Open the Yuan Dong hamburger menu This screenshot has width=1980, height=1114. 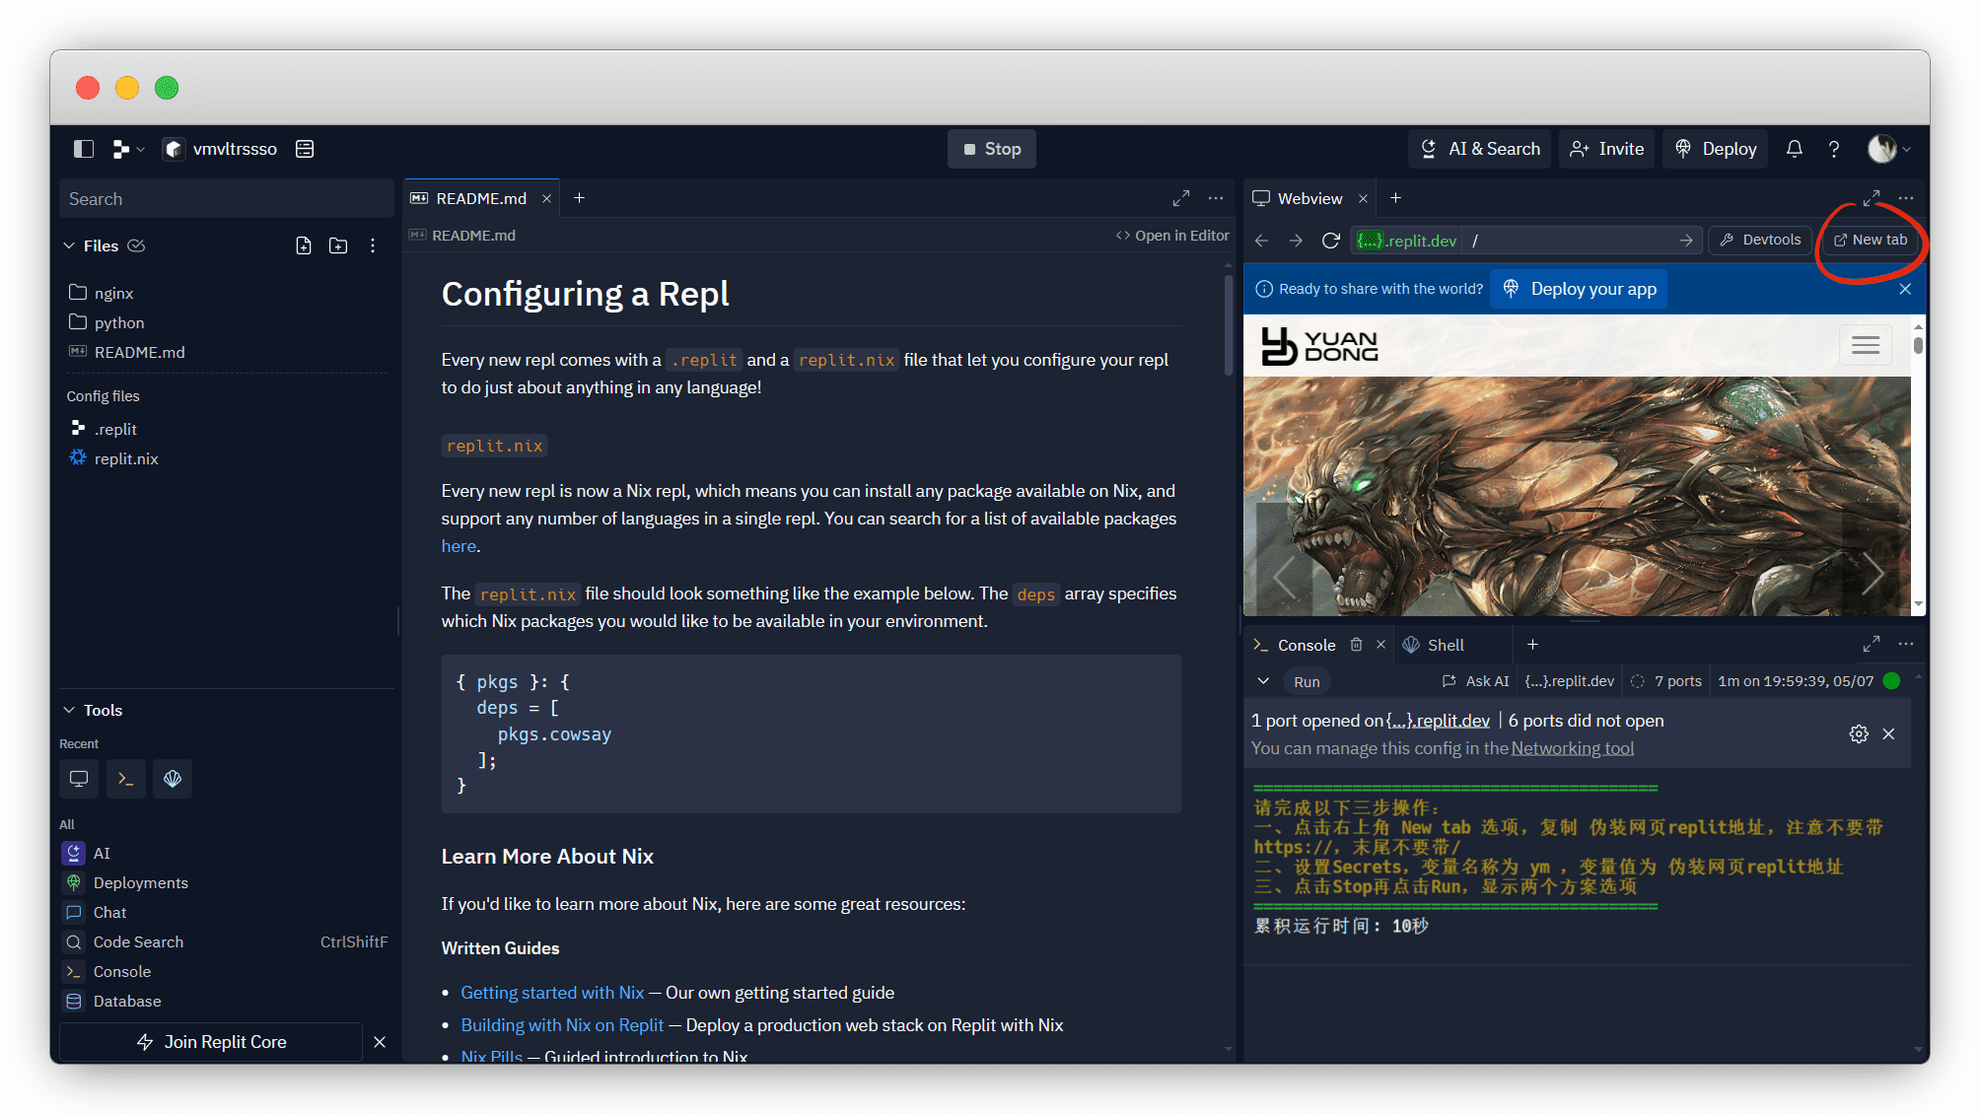pyautogui.click(x=1866, y=345)
